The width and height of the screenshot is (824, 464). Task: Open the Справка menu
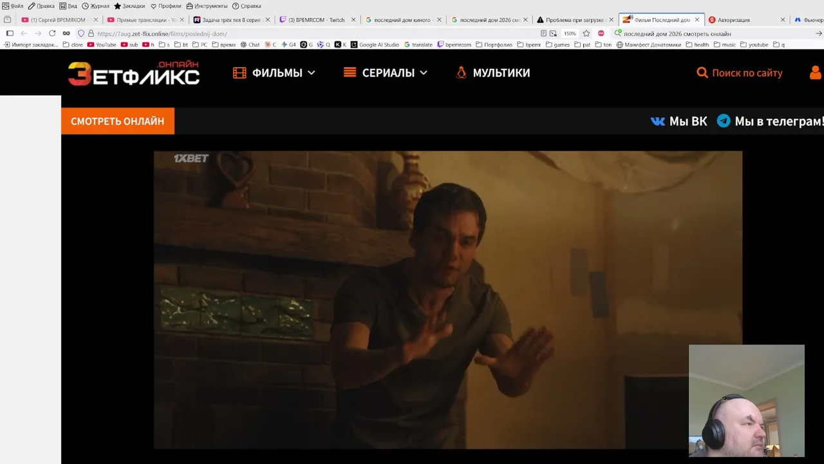coord(247,6)
